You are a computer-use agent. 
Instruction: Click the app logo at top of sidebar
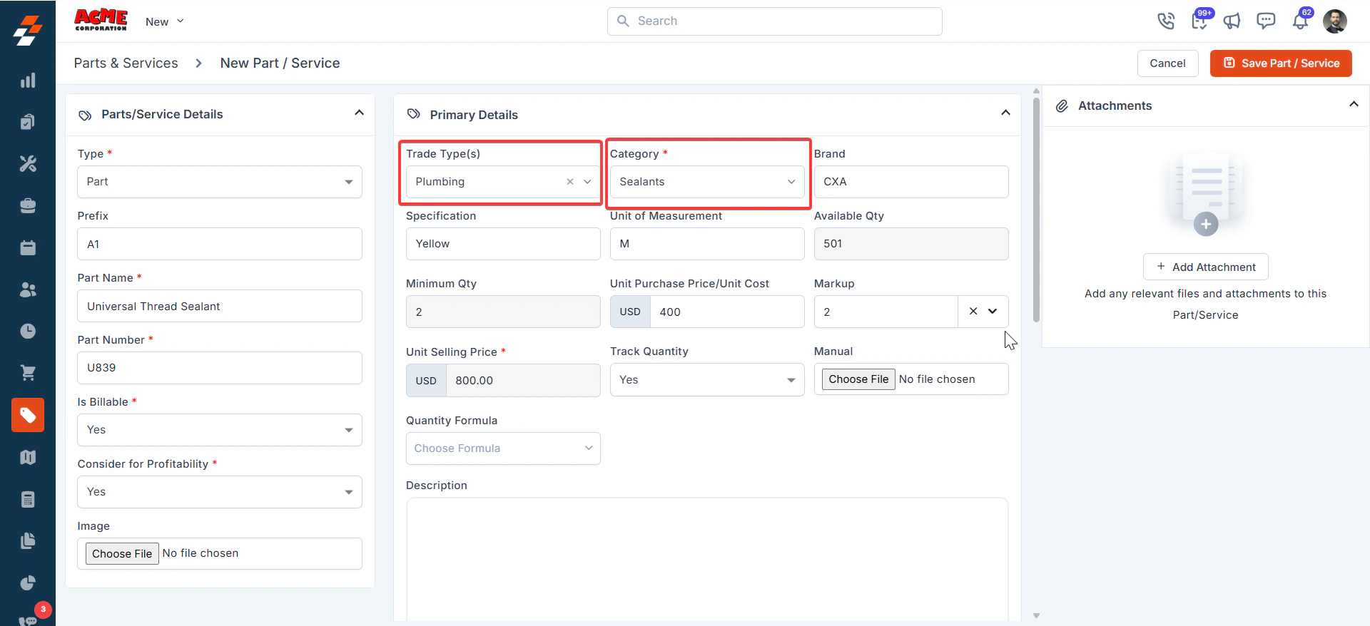[x=28, y=31]
